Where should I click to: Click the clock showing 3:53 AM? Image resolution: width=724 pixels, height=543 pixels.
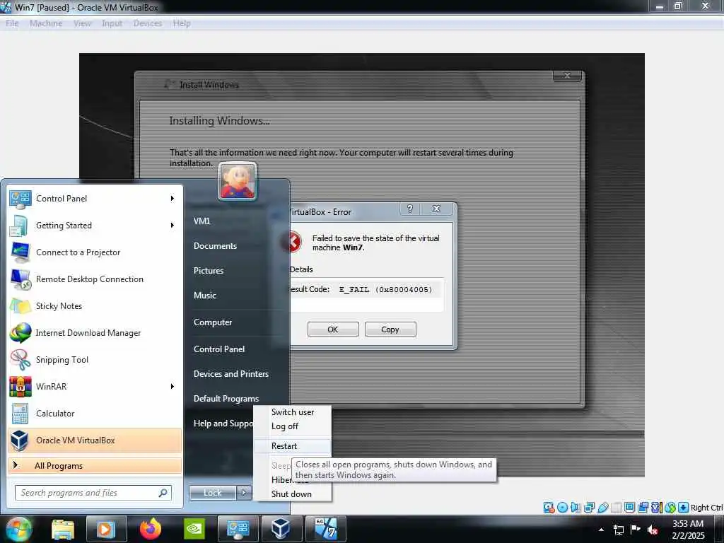tap(688, 524)
